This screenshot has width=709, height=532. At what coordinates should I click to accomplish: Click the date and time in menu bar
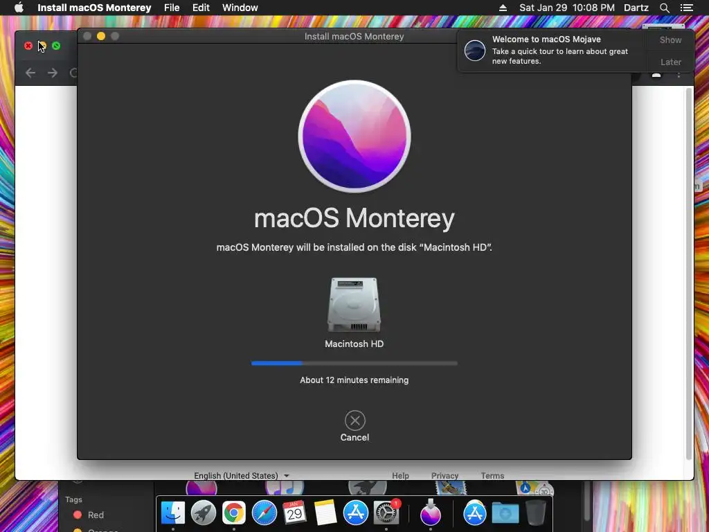[x=567, y=8]
